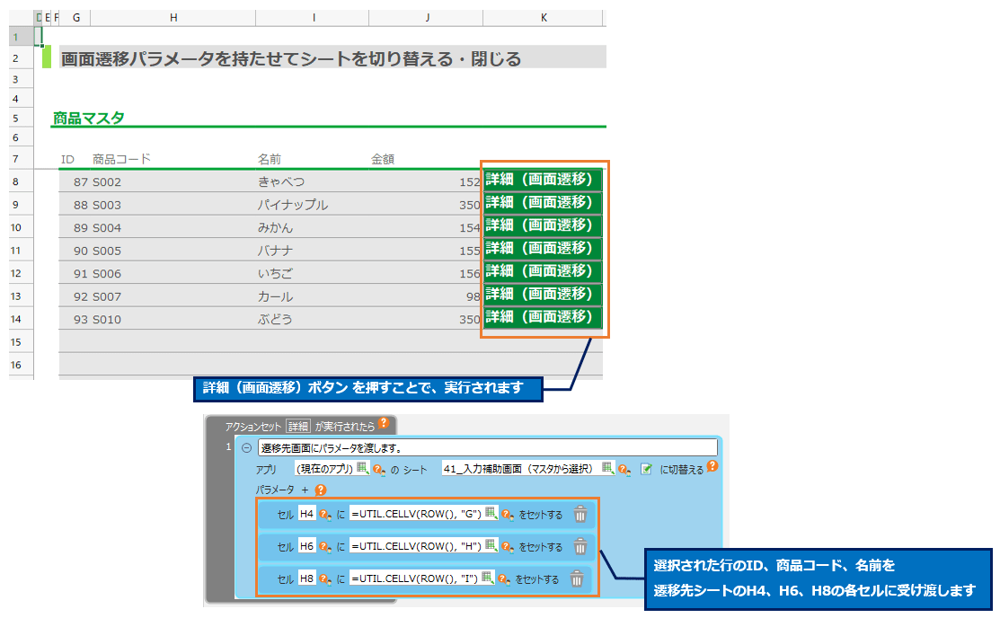This screenshot has width=1000, height=618.
Task: Click the grid icon after 41_入力補助画面（マスタから選択）
Action: (608, 469)
